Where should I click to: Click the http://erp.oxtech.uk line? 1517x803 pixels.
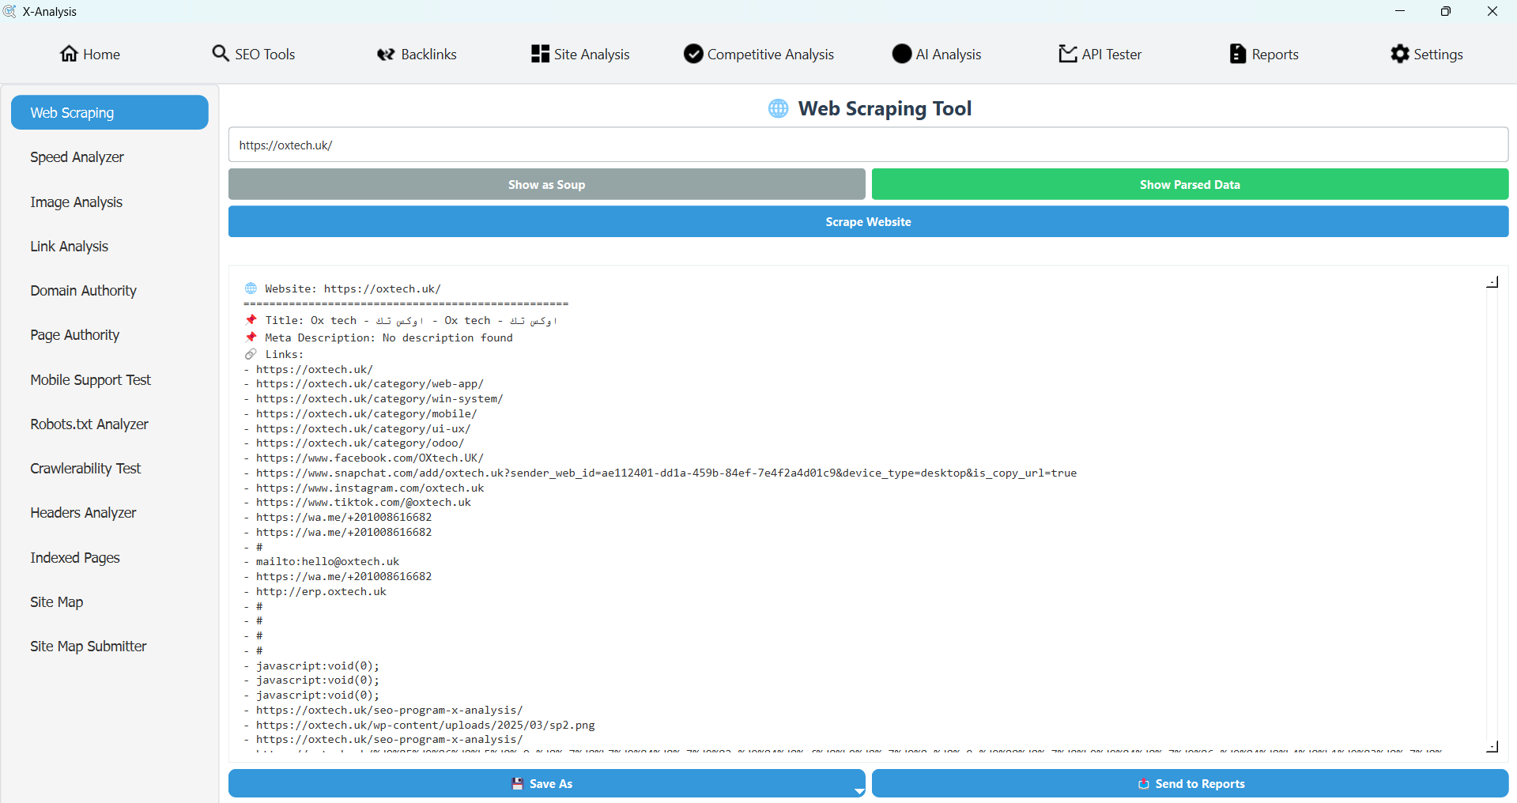[x=322, y=591]
